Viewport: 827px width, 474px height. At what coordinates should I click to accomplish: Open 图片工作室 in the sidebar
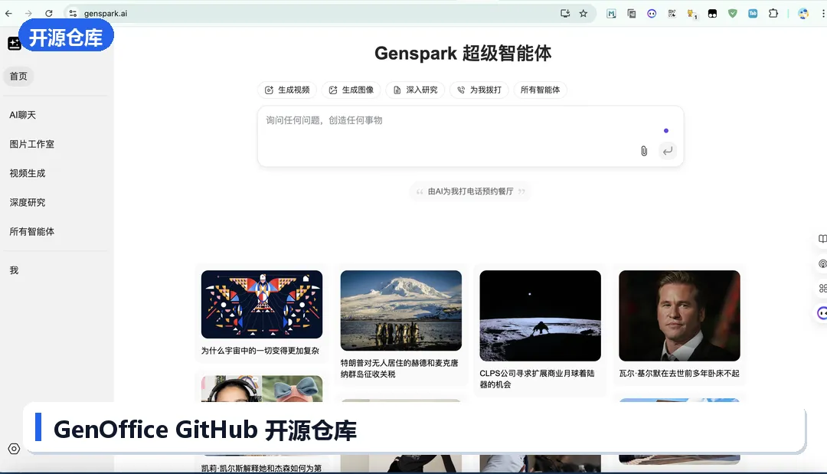pyautogui.click(x=31, y=144)
